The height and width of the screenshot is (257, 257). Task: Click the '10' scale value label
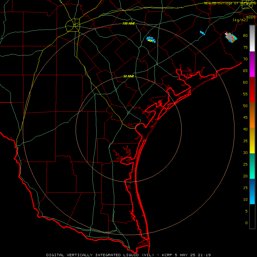click(x=245, y=200)
